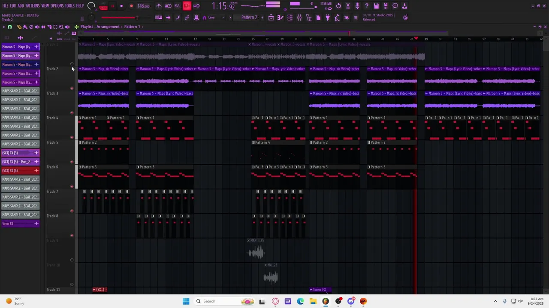The height and width of the screenshot is (308, 549).
Task: Click the plus button next to Pattern 2
Action: (x=262, y=18)
